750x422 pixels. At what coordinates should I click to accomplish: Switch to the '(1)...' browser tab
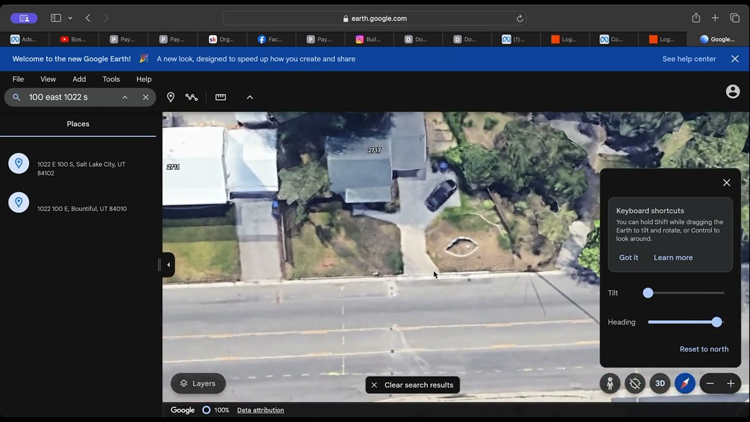pyautogui.click(x=516, y=39)
